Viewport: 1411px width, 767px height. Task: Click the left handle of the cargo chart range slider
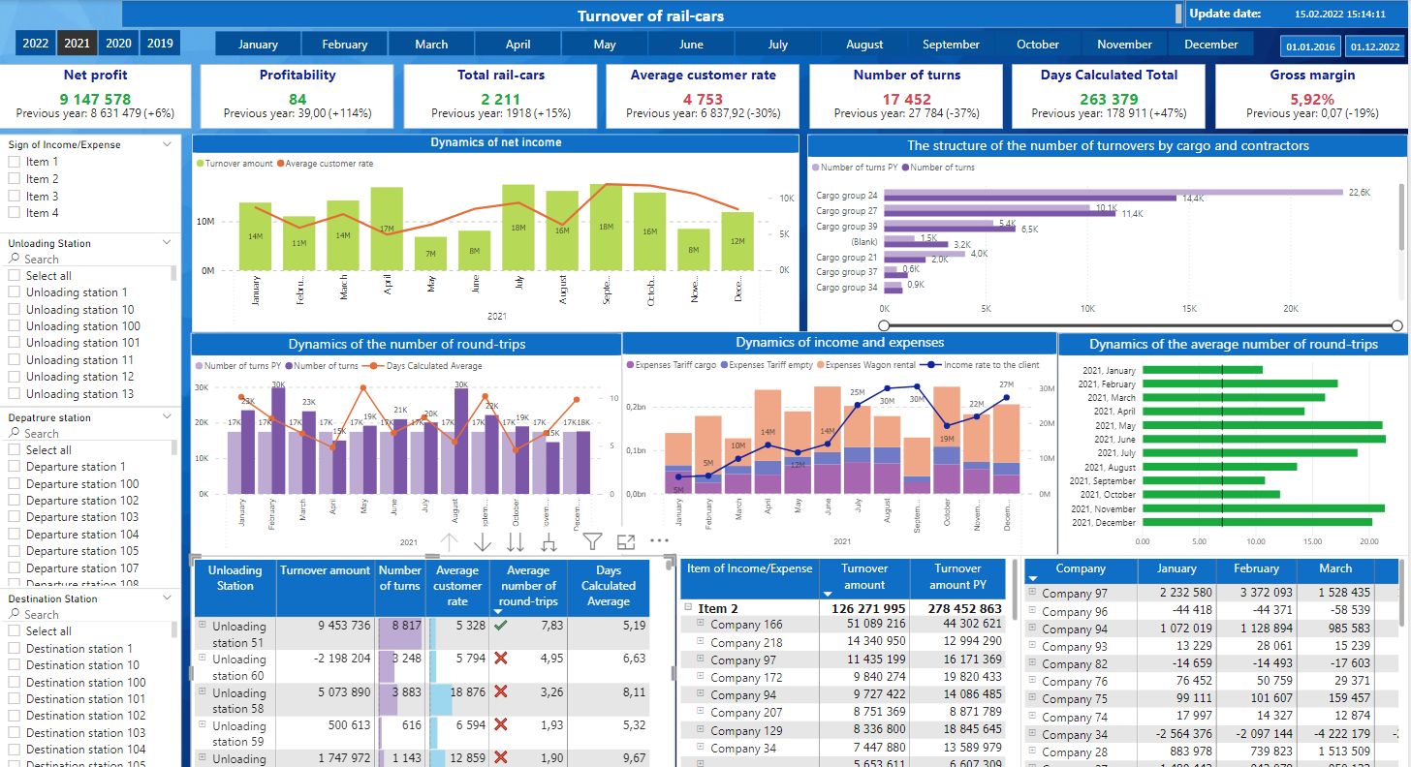tap(883, 324)
